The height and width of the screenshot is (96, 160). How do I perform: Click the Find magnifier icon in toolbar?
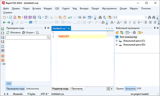[x=40, y=17]
